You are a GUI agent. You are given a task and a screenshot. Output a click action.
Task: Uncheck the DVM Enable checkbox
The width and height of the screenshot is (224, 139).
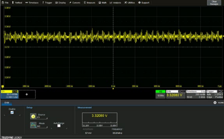click(12, 112)
